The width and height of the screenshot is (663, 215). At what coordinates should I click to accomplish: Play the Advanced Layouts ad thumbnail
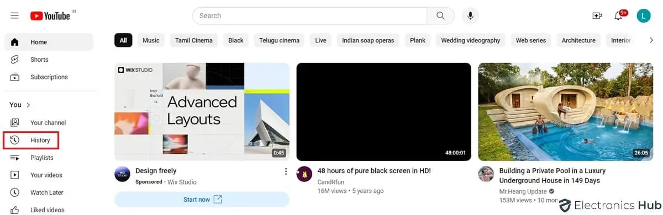[x=202, y=112]
